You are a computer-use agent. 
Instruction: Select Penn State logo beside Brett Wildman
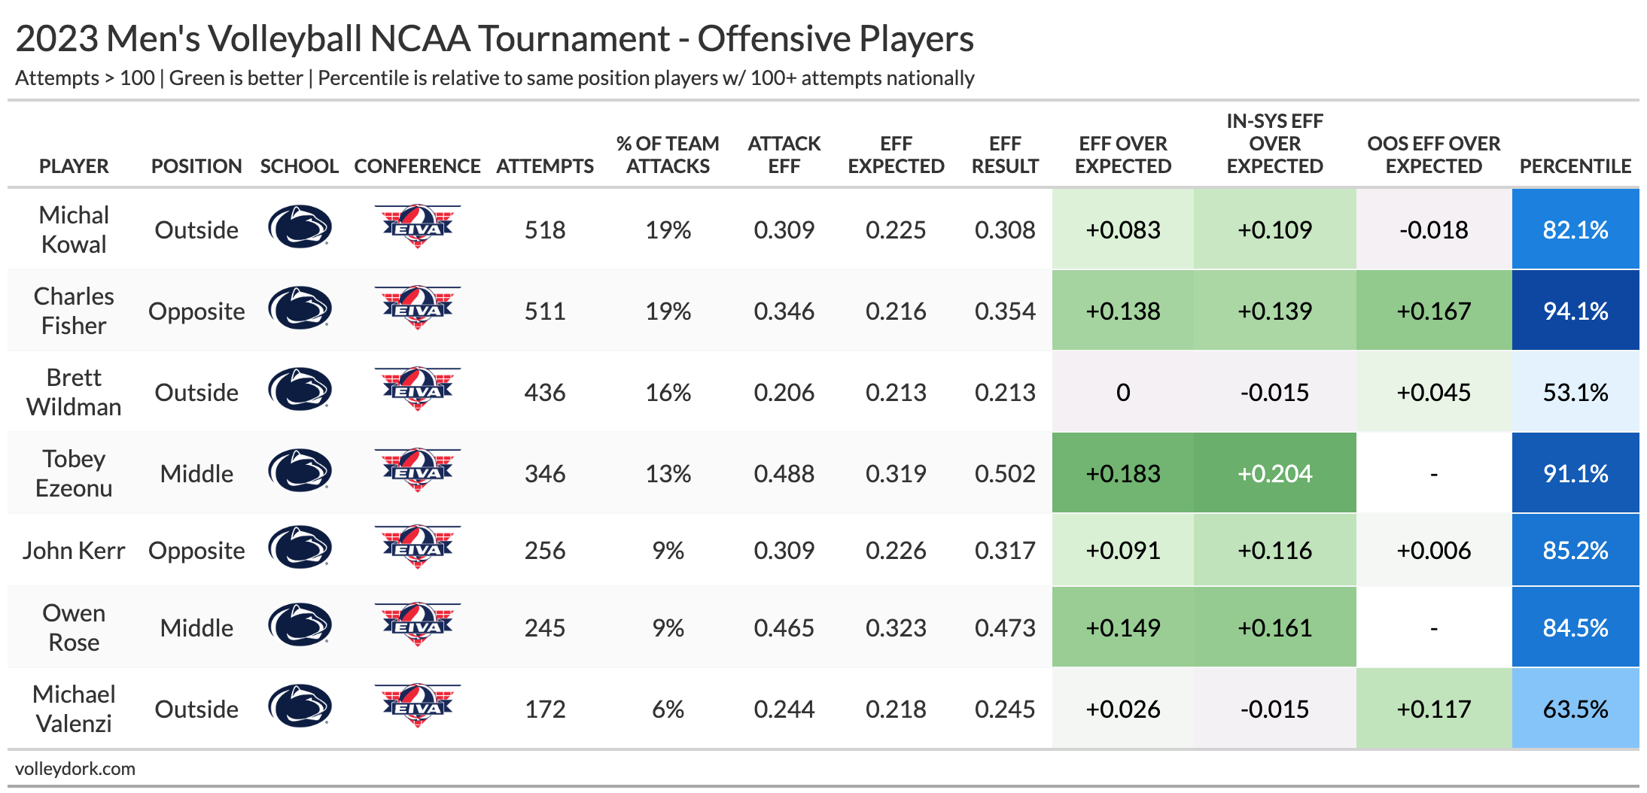tap(300, 389)
